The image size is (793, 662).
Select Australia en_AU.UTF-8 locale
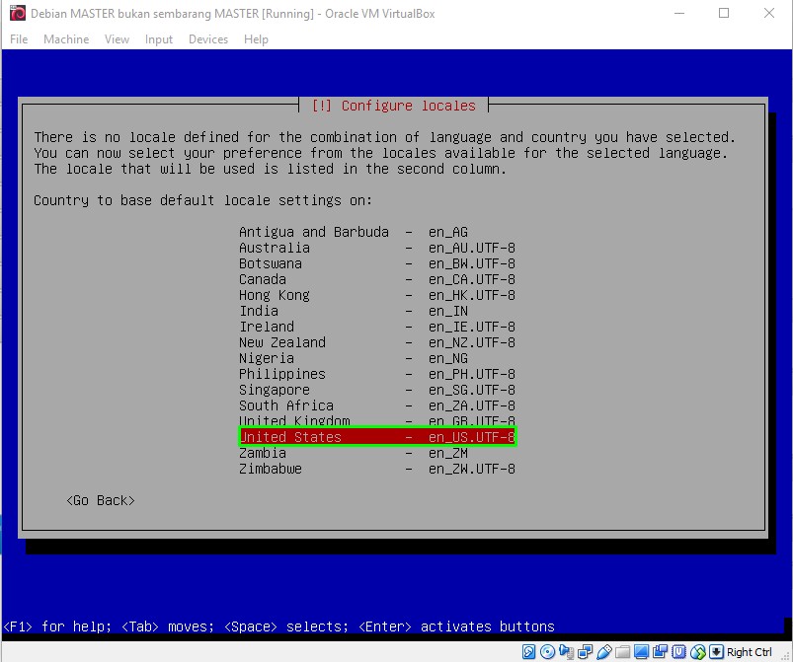tap(377, 248)
